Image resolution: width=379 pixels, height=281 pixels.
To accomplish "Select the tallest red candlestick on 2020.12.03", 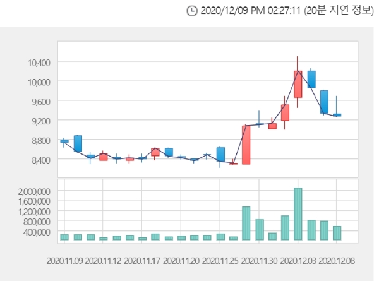I will click(298, 84).
